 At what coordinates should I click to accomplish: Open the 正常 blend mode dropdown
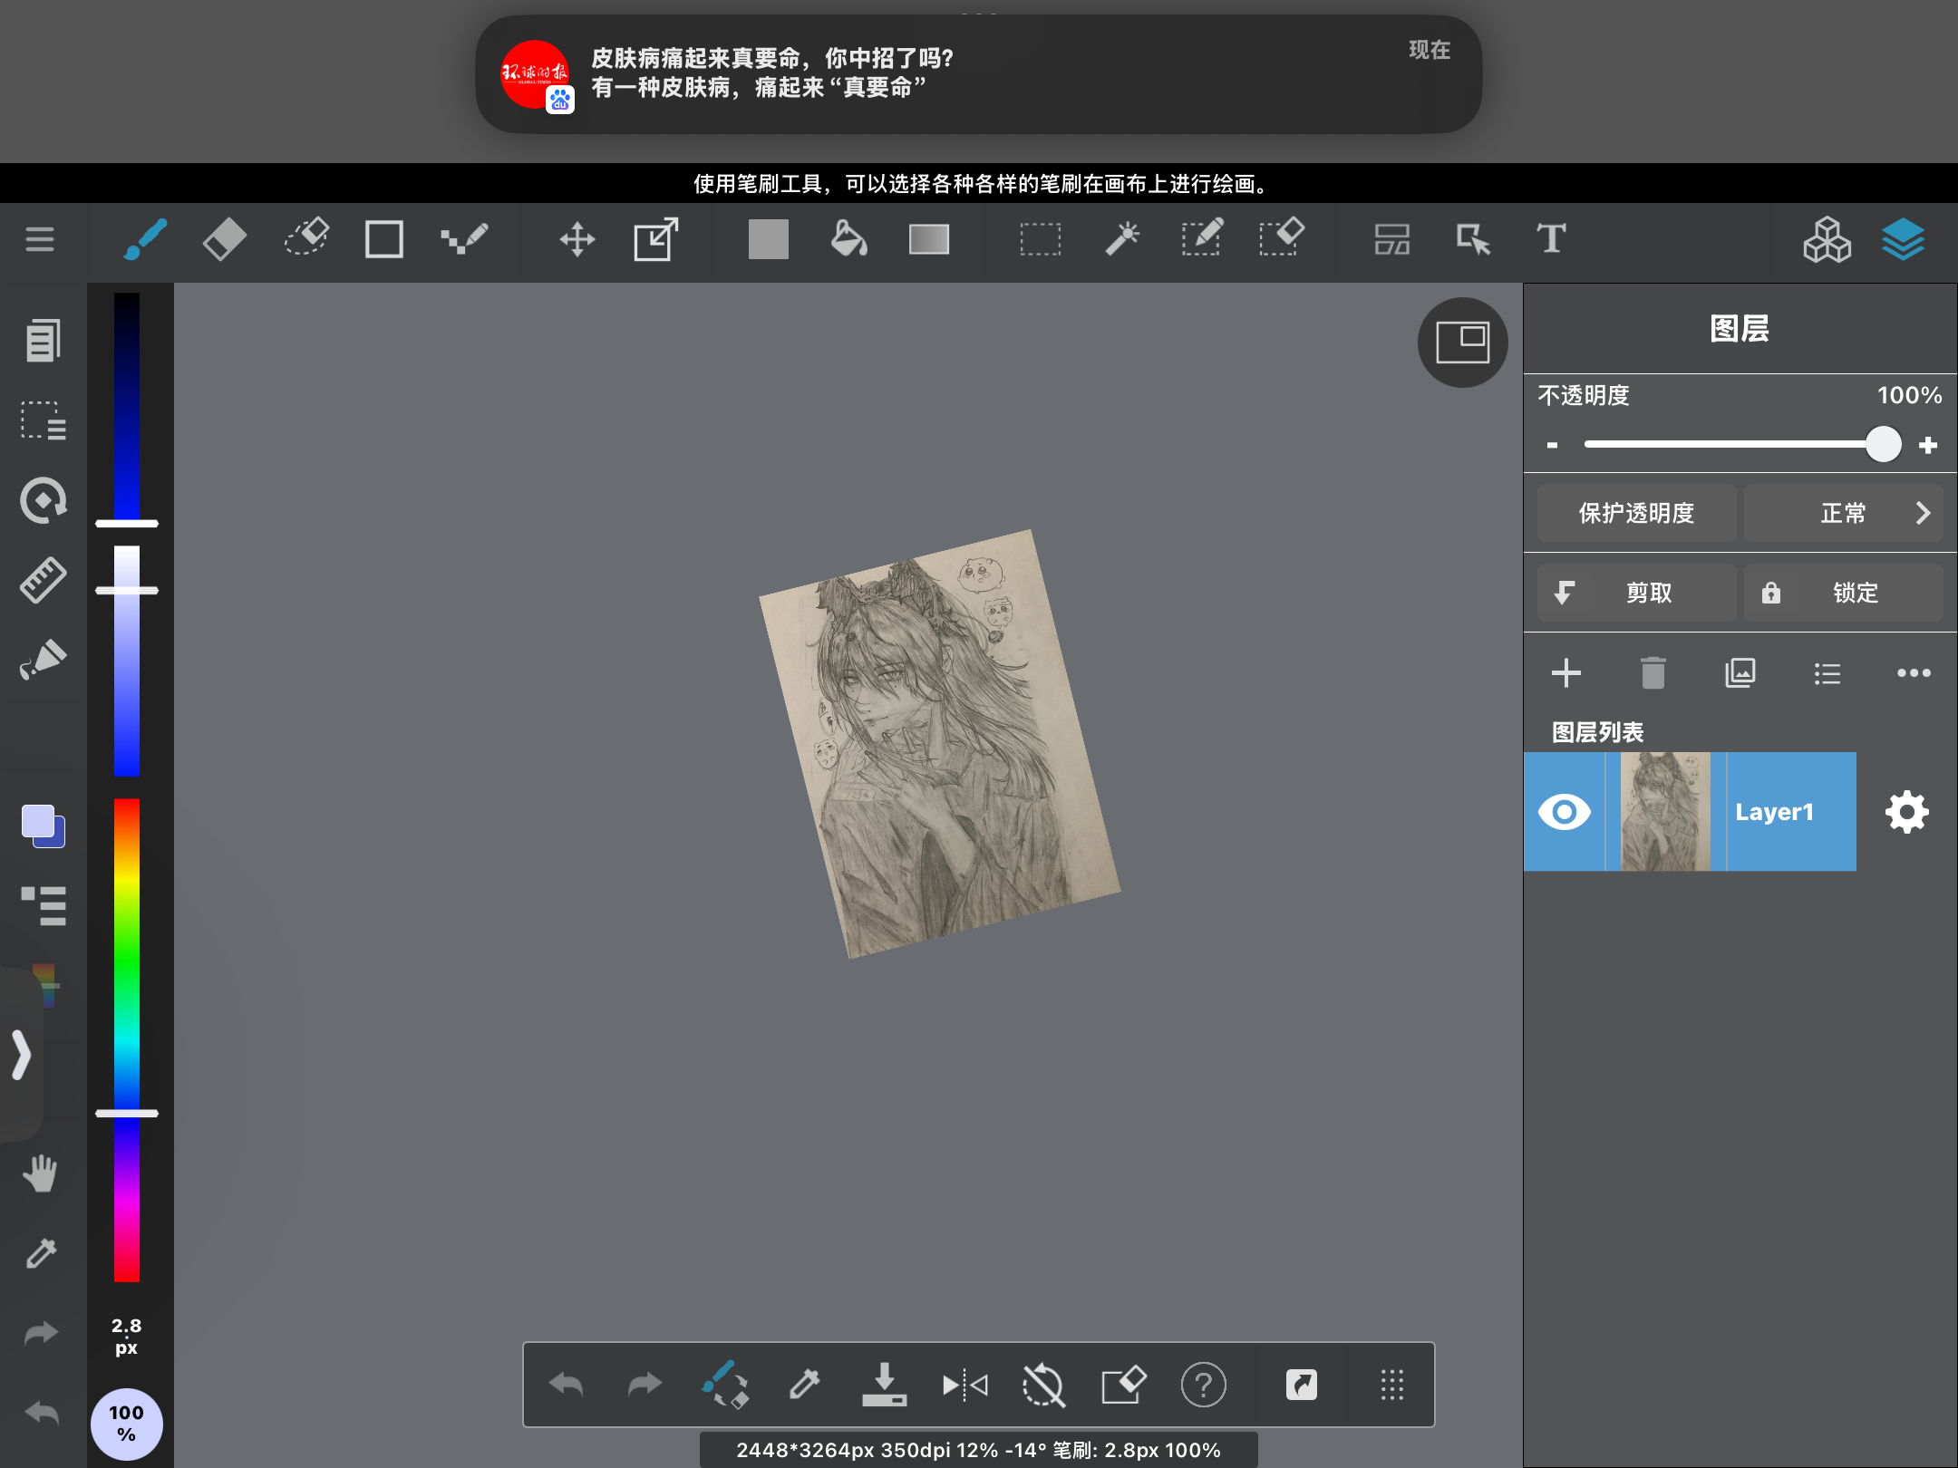coord(1843,513)
